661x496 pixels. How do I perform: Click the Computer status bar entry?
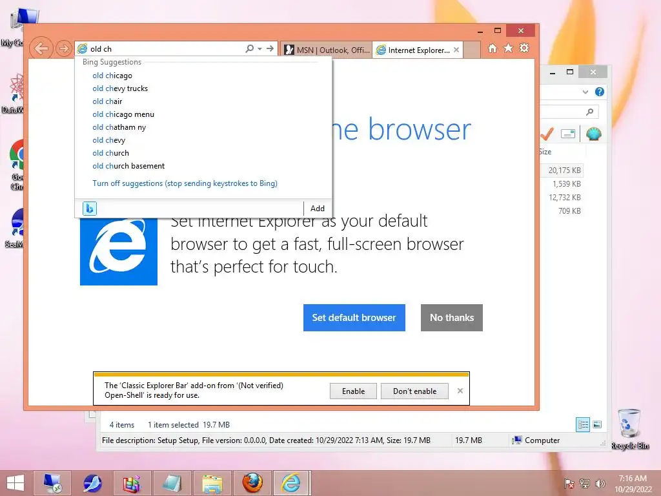(536, 440)
